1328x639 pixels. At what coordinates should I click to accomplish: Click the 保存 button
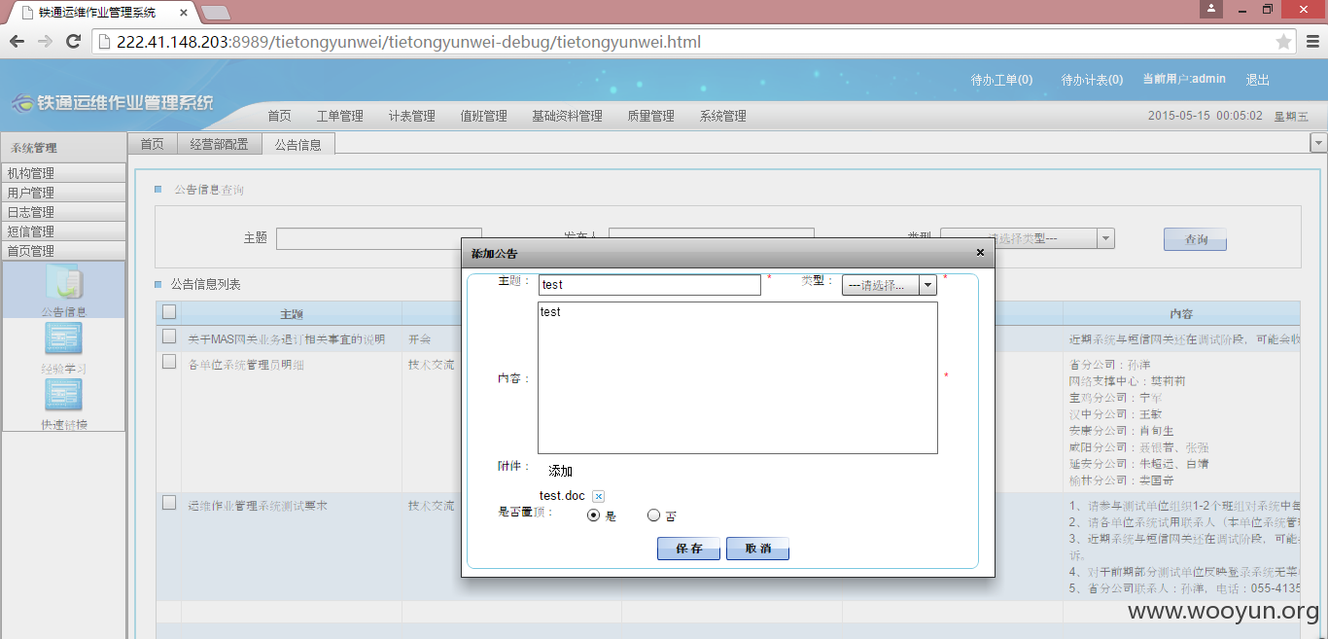coord(688,549)
